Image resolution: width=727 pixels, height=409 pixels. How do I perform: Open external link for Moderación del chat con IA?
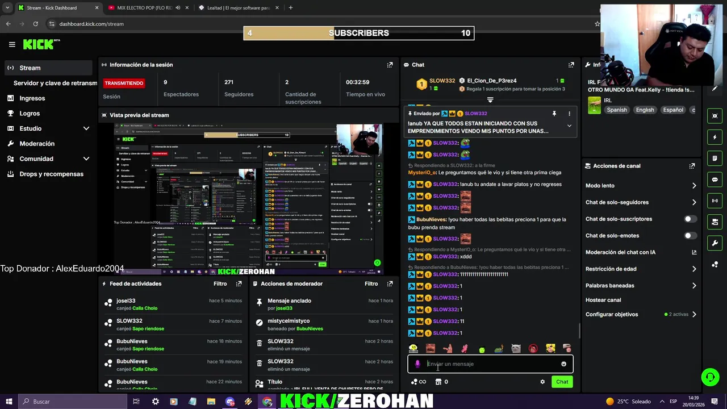point(694,252)
